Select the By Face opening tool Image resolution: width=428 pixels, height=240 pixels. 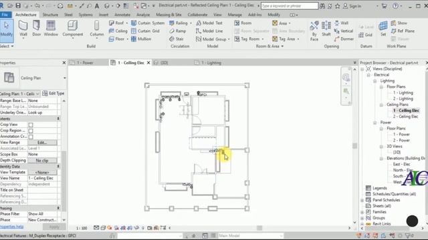click(314, 31)
